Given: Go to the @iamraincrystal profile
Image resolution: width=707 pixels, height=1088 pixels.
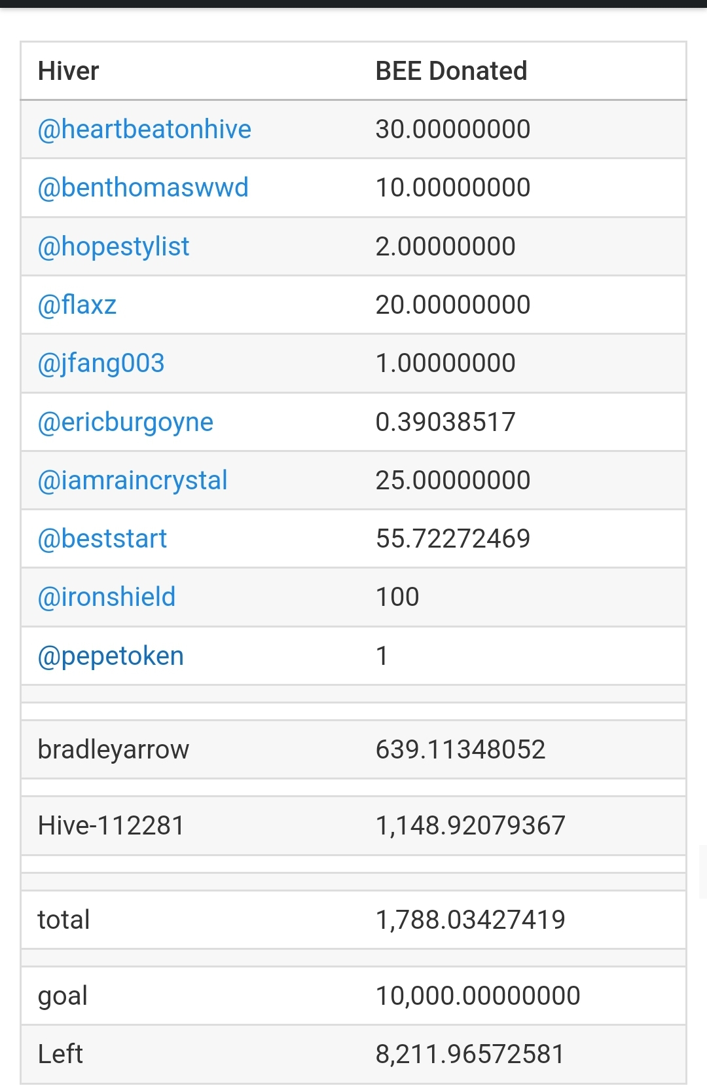Looking at the screenshot, I should [133, 480].
